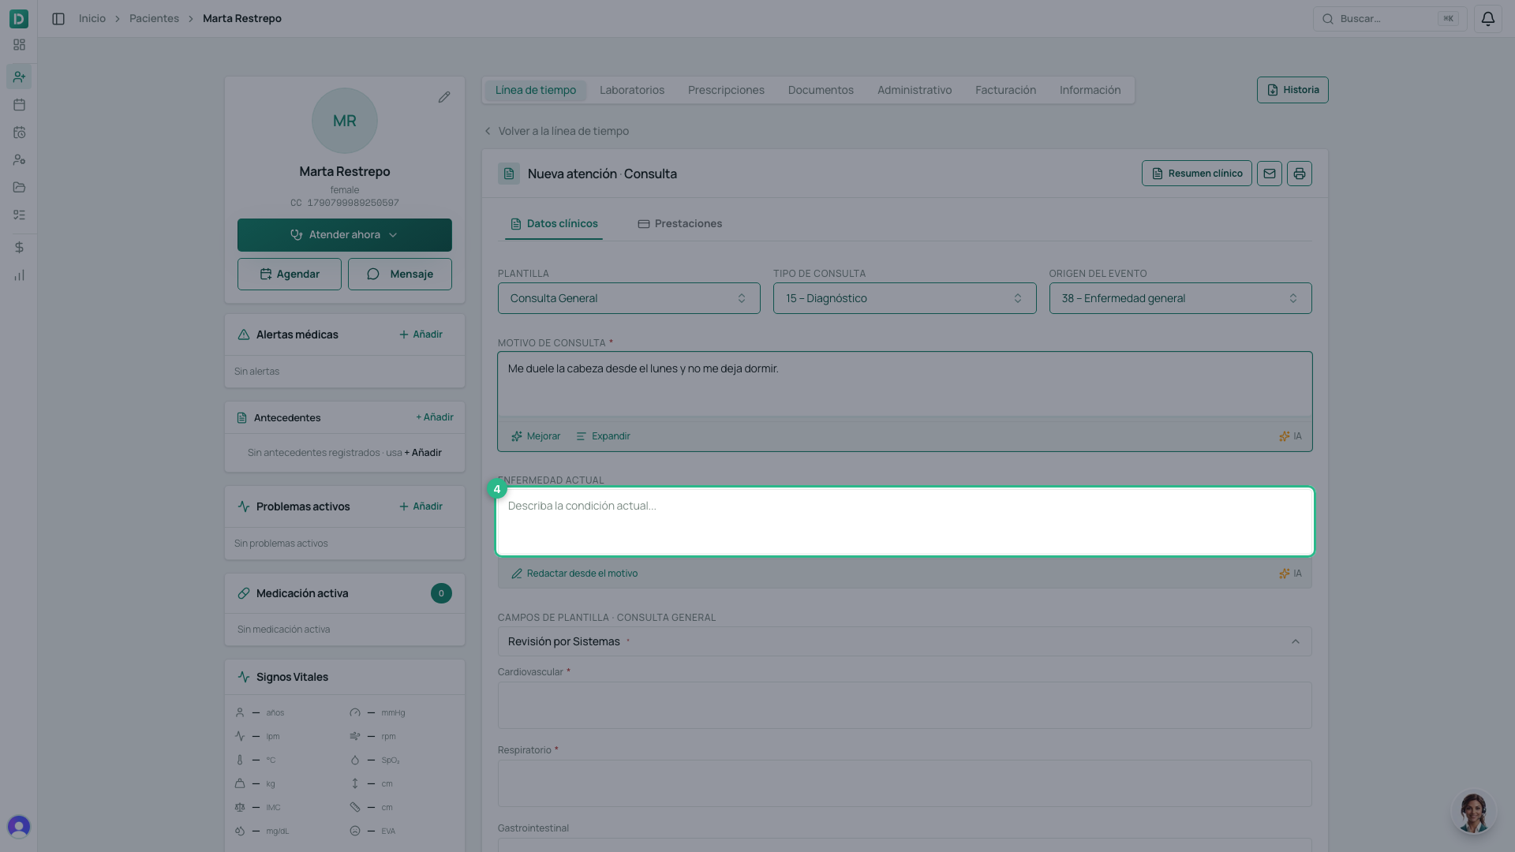Click Redactar desde el motivo

click(574, 574)
